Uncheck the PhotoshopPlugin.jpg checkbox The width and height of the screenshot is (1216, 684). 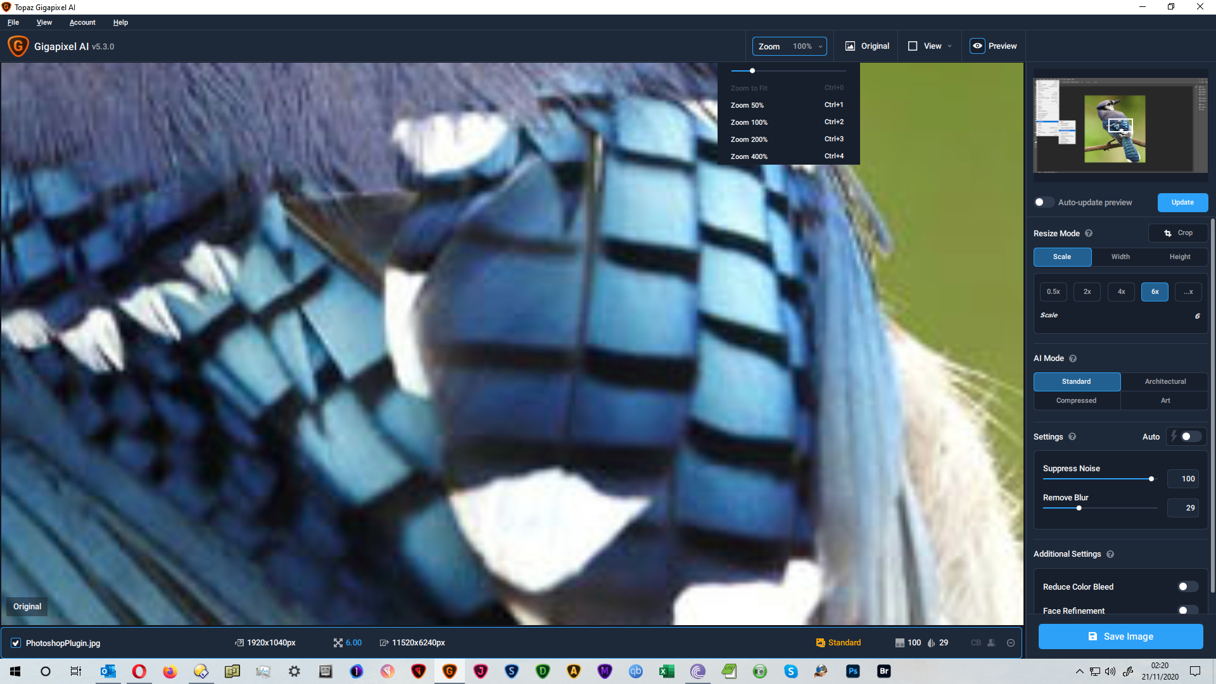[16, 643]
